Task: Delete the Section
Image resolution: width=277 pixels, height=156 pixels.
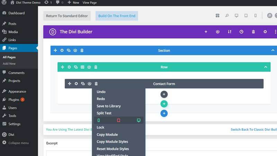Action: pyautogui.click(x=82, y=50)
